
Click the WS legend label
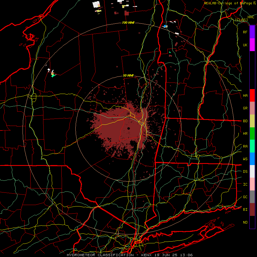[245, 159]
